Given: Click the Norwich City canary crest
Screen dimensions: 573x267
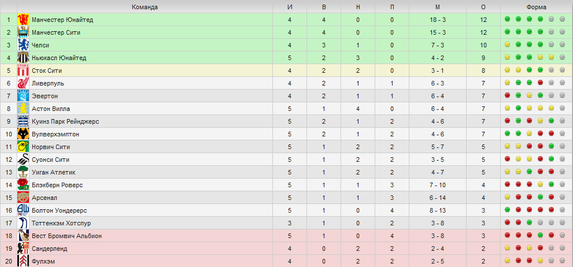Looking at the screenshot, I should (x=23, y=147).
